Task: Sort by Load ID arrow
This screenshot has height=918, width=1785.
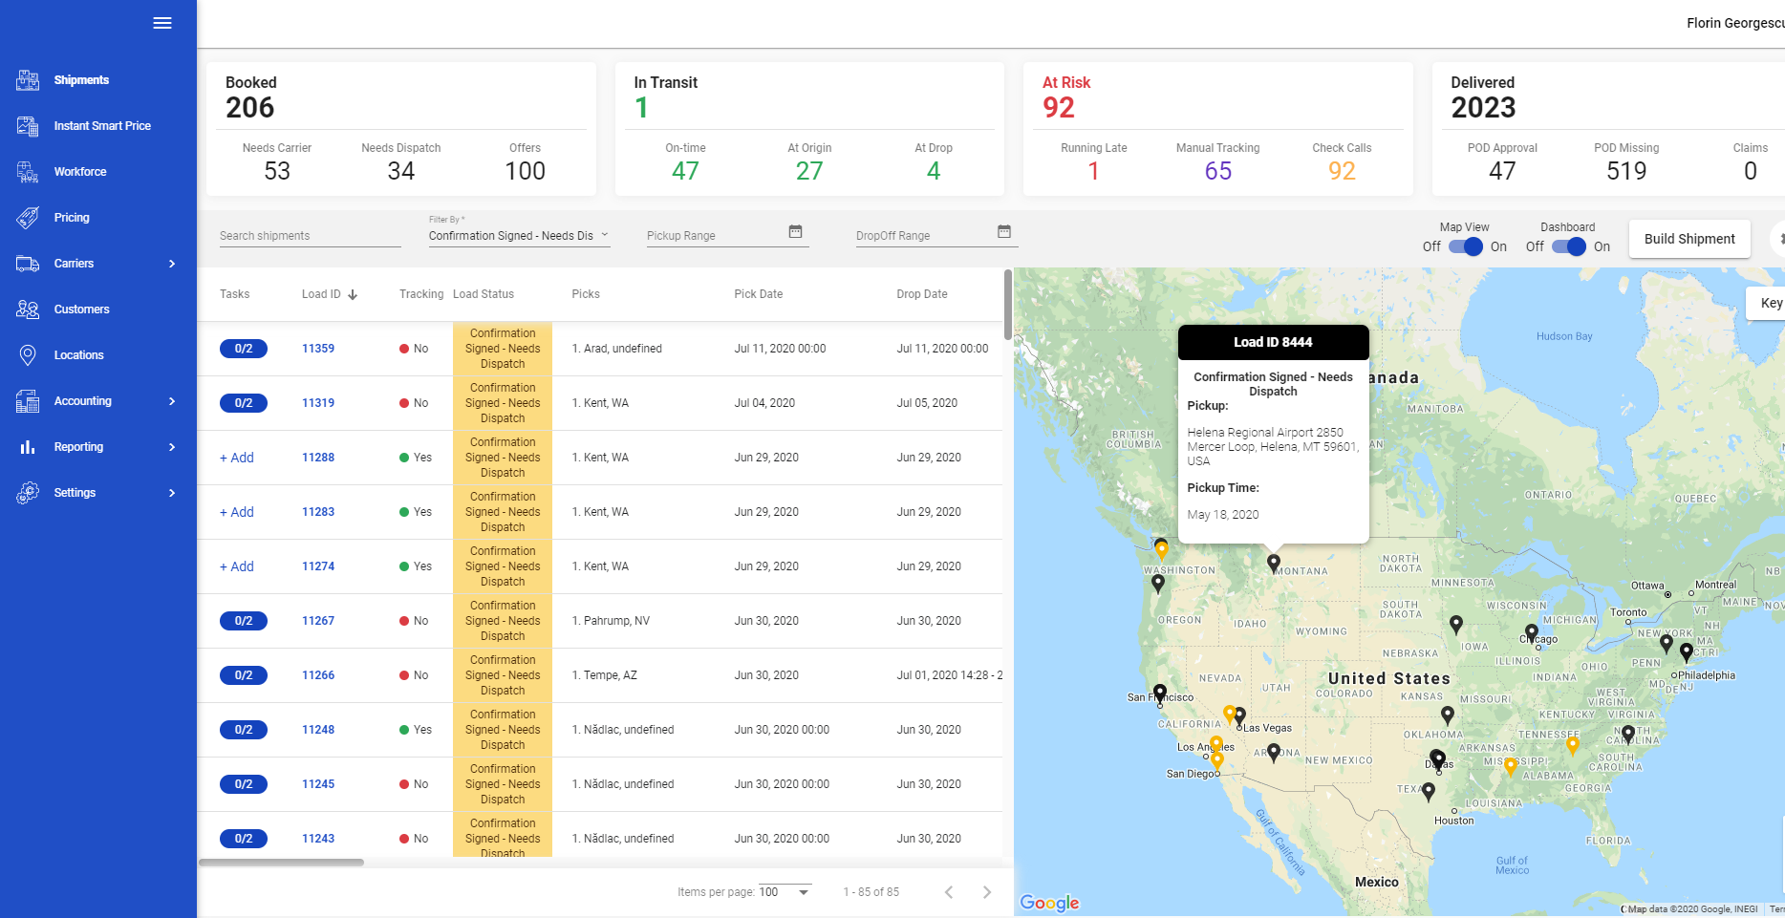Action: click(x=353, y=294)
